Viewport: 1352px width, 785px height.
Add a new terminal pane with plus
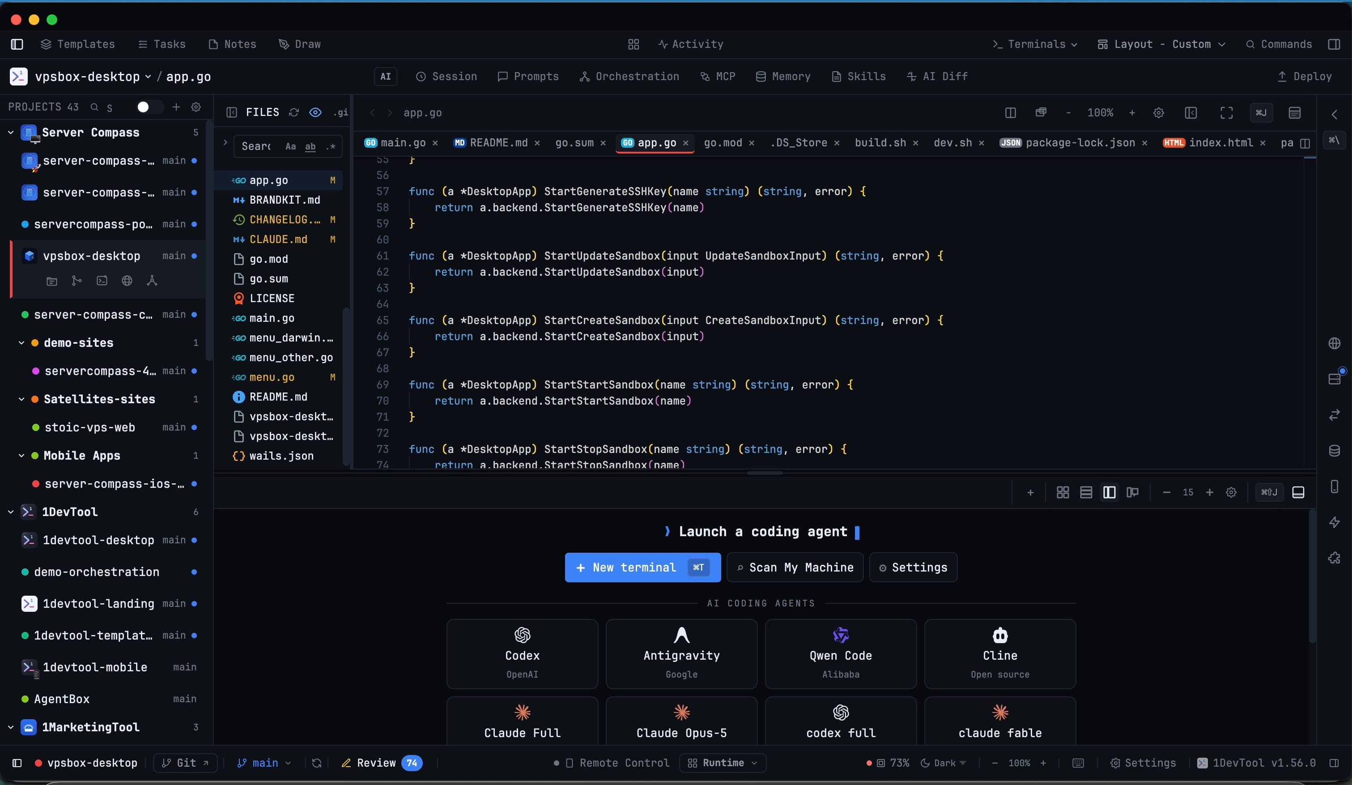(x=1030, y=493)
